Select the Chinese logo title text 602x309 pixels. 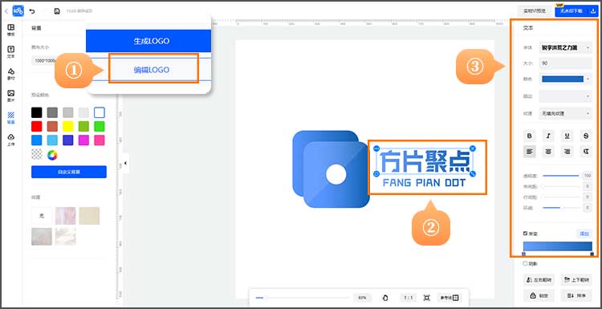[x=425, y=161]
